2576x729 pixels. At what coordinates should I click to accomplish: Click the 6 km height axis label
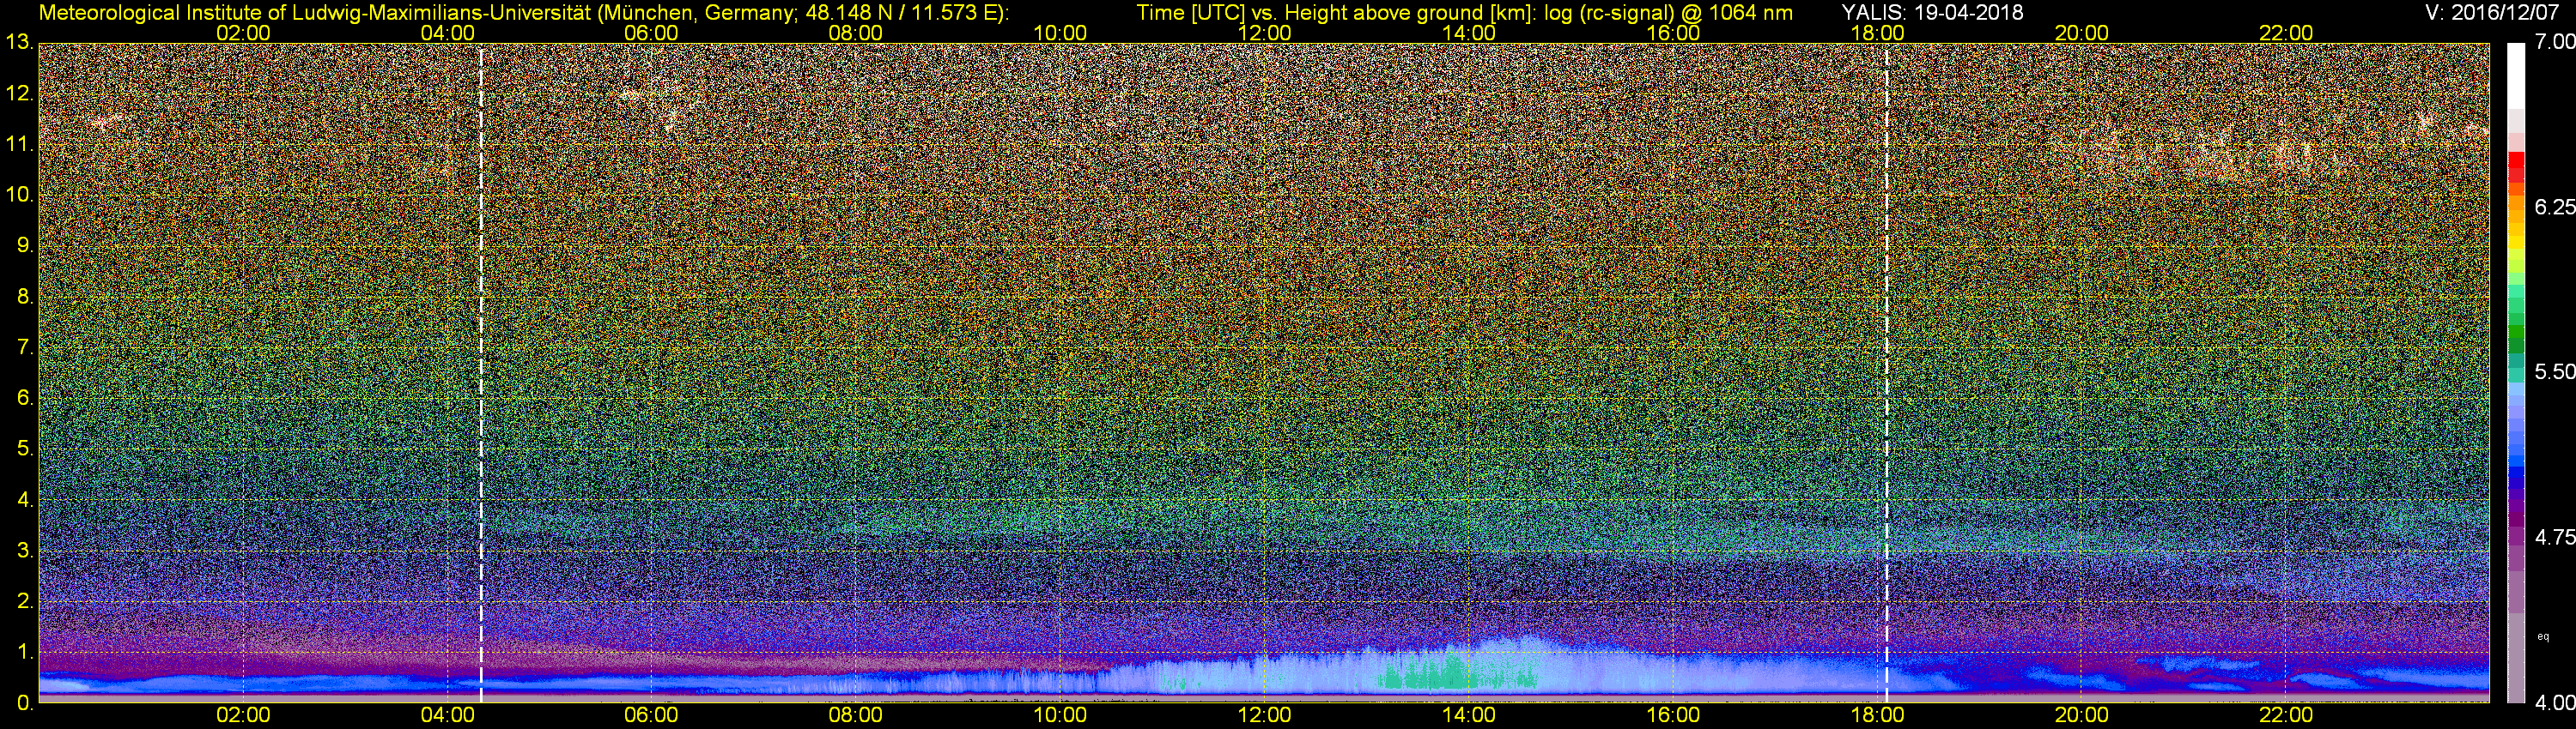tap(24, 399)
